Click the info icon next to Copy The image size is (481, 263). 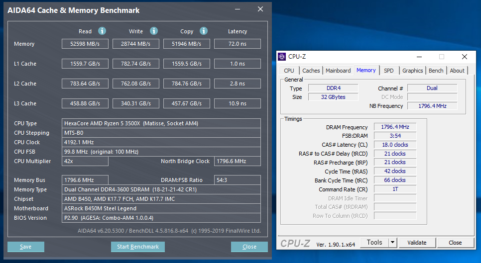tap(204, 31)
